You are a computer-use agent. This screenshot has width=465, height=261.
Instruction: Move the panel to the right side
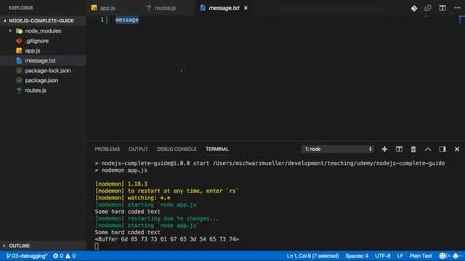point(442,149)
